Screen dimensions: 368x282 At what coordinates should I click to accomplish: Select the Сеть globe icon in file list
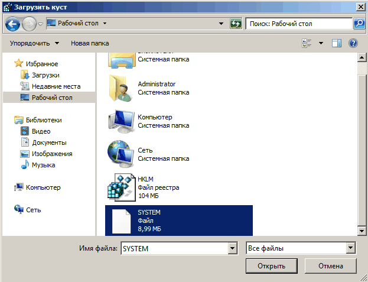coord(121,154)
